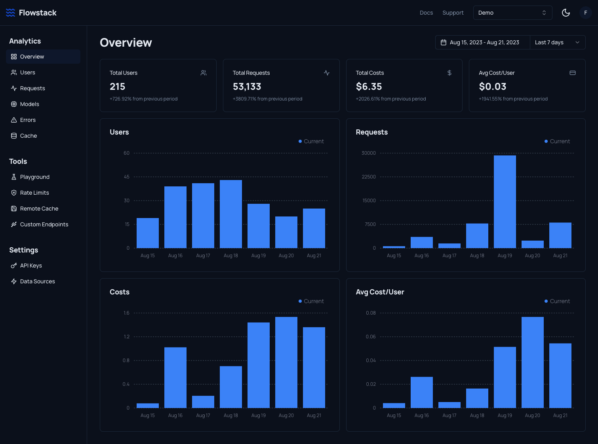598x444 pixels.
Task: Click the Current legend swatch in Costs chart
Action: tap(300, 301)
